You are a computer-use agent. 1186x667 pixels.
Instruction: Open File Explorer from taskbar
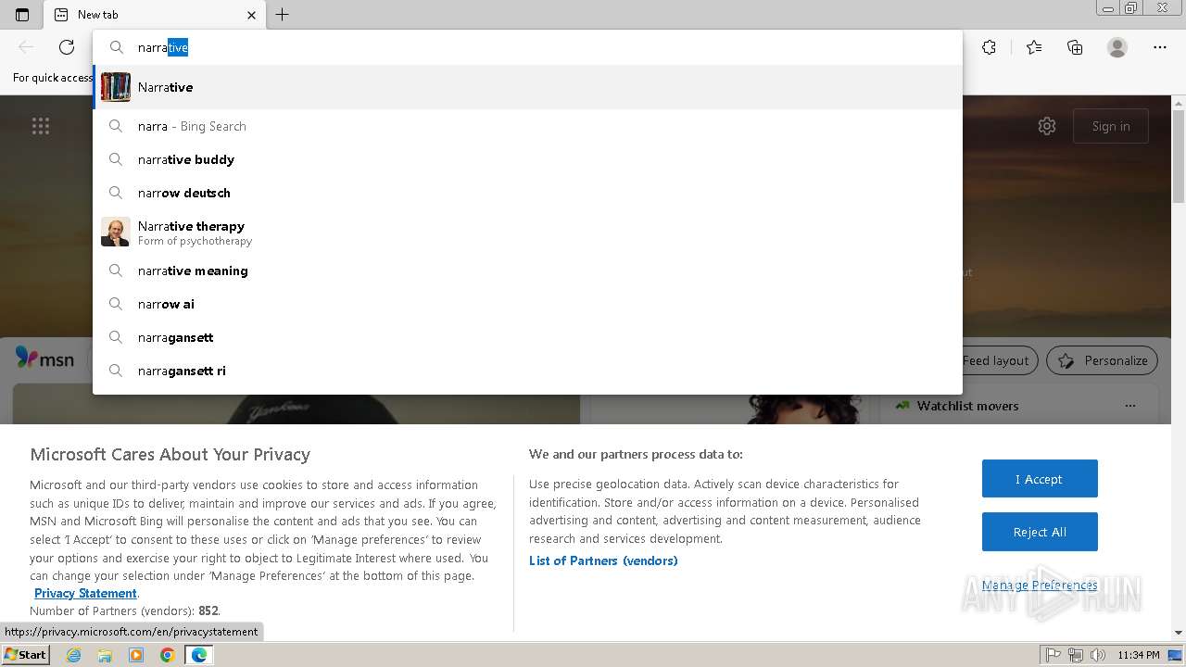(x=105, y=655)
